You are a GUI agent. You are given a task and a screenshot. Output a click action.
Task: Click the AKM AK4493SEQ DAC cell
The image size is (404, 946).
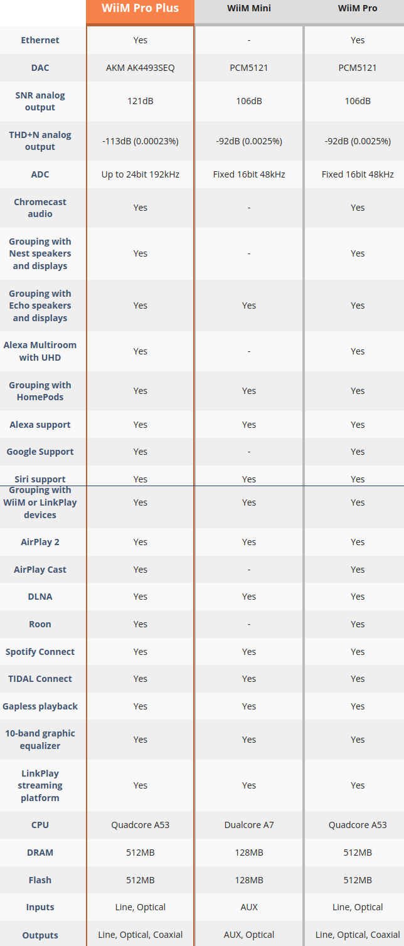pyautogui.click(x=141, y=68)
